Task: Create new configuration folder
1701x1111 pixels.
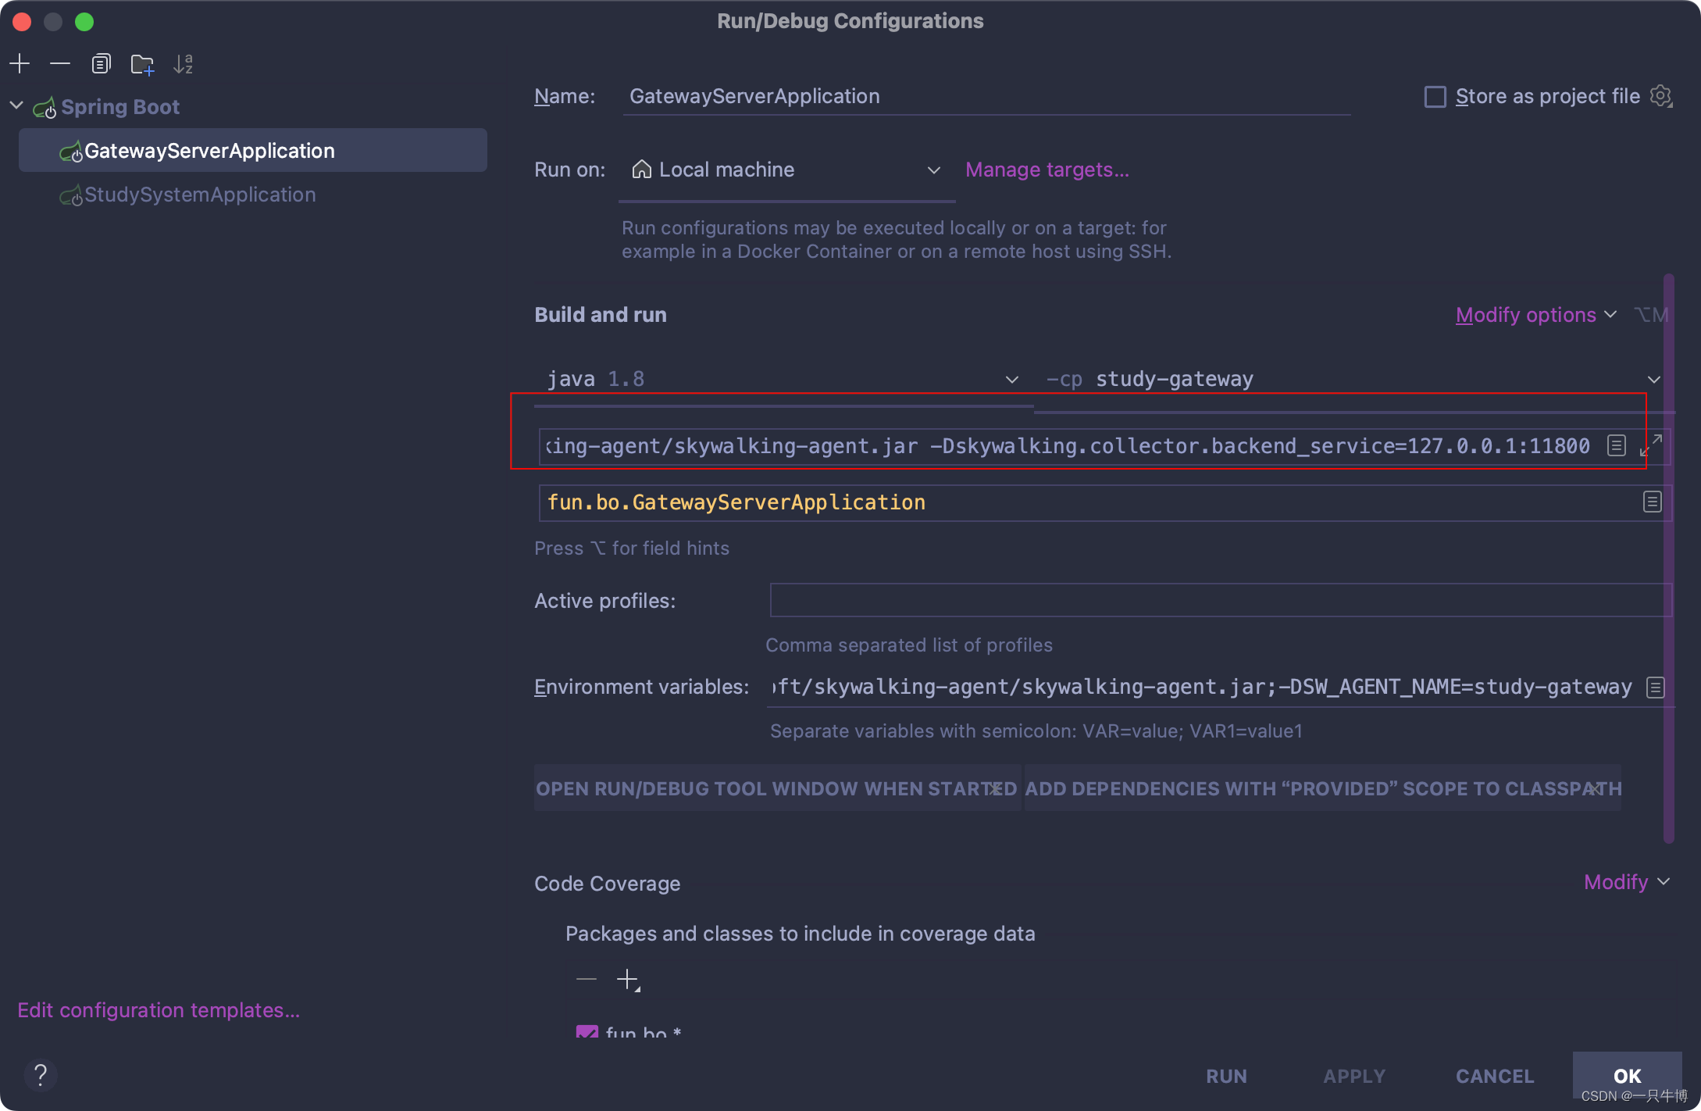Action: [x=142, y=63]
